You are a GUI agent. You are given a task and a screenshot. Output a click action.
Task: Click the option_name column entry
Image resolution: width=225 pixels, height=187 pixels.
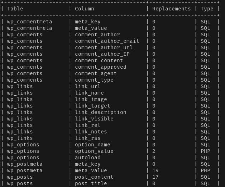(x=92, y=145)
